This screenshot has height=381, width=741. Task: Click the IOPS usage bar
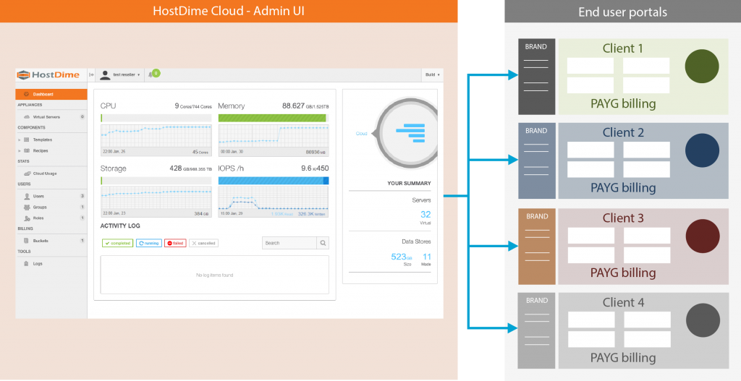(273, 181)
